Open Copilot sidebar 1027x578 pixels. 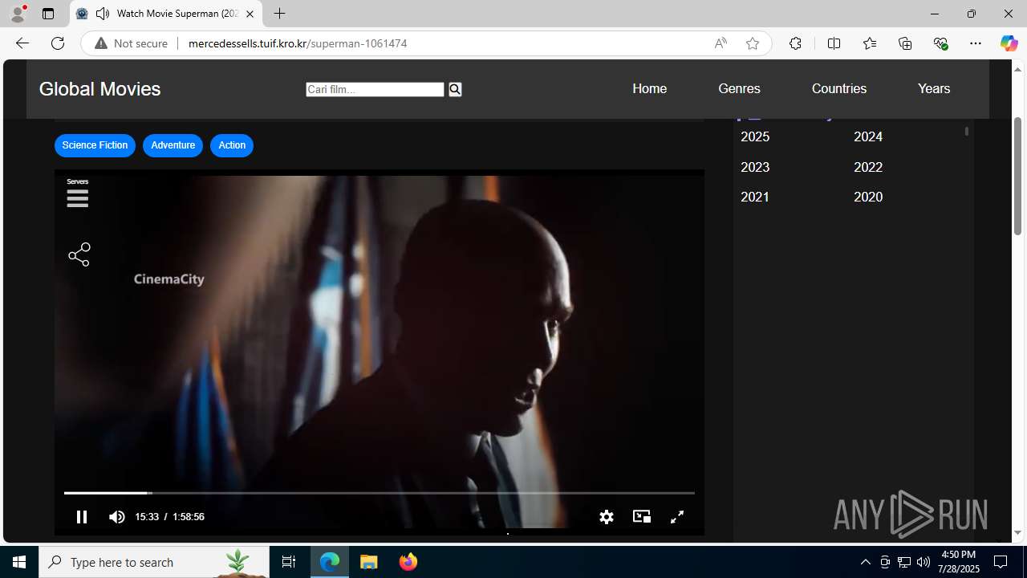pyautogui.click(x=1009, y=43)
